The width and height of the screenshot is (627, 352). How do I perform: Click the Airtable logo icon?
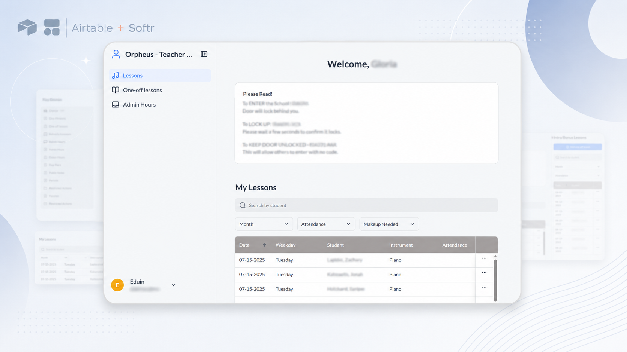coord(27,27)
